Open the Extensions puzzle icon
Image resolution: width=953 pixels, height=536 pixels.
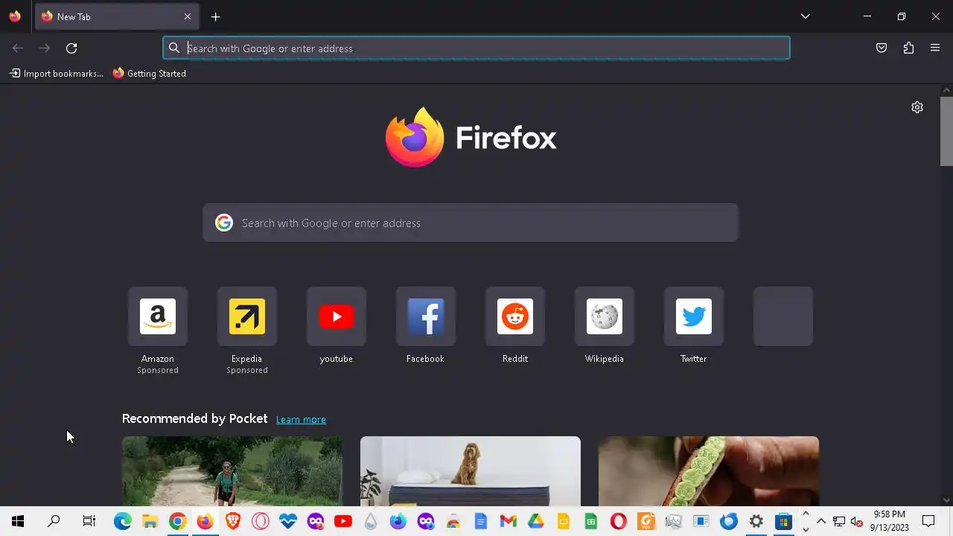coord(908,48)
